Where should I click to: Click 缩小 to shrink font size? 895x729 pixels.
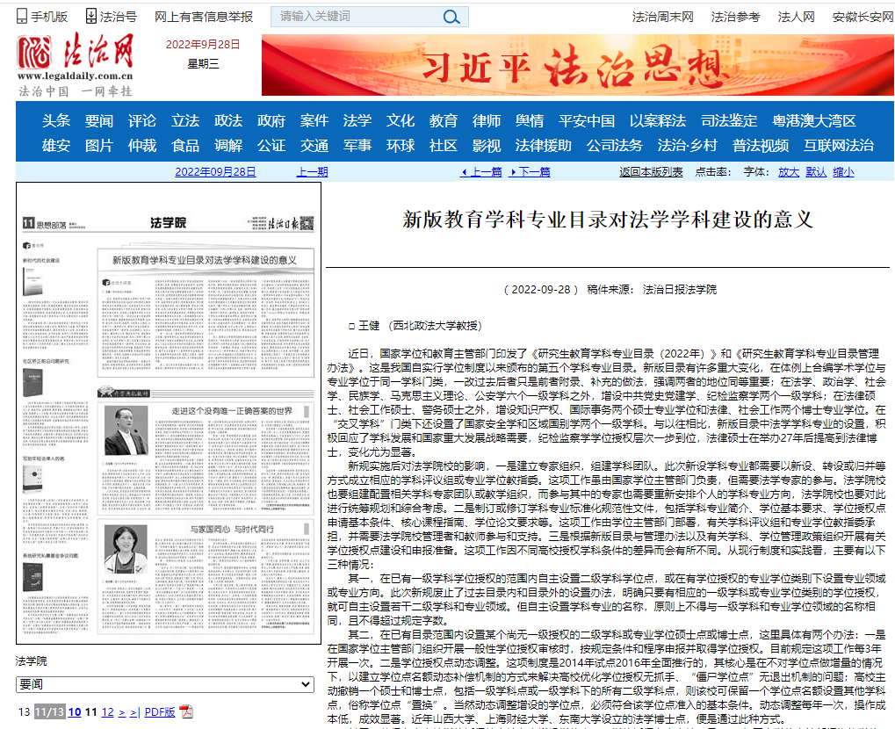click(843, 172)
